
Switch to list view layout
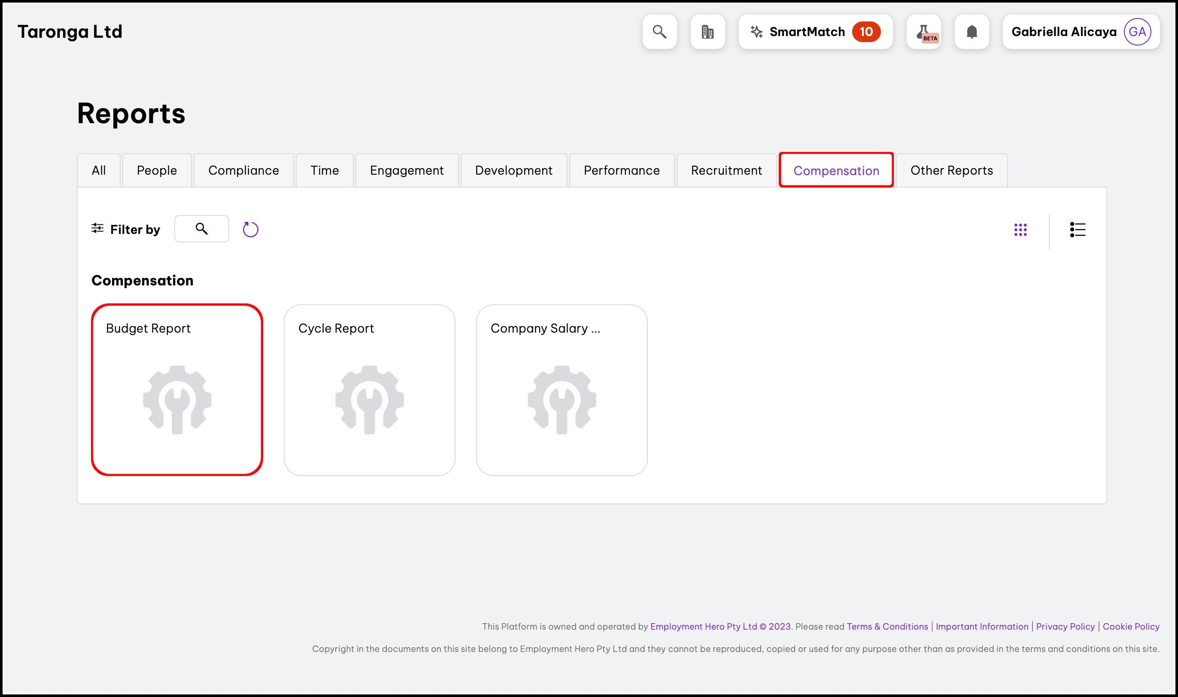(1078, 230)
